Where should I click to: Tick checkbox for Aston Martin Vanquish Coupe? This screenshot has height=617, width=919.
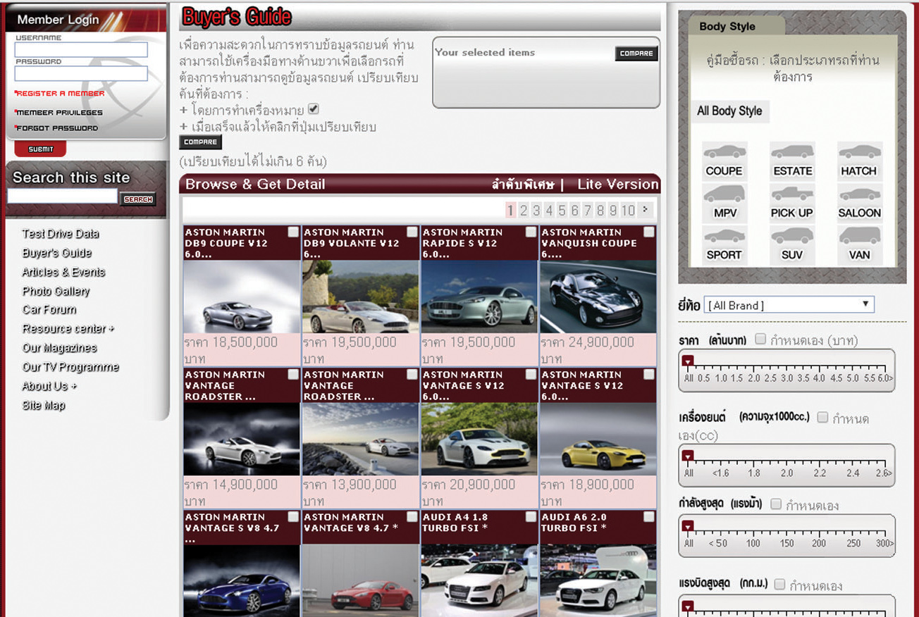(x=649, y=232)
